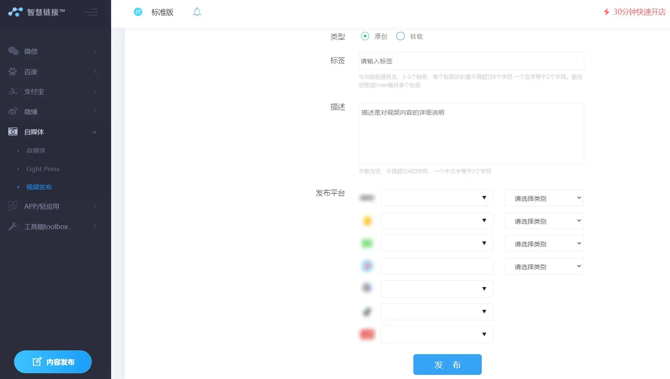Select the 视频发布 submenu item
The height and width of the screenshot is (379, 670).
(x=39, y=187)
